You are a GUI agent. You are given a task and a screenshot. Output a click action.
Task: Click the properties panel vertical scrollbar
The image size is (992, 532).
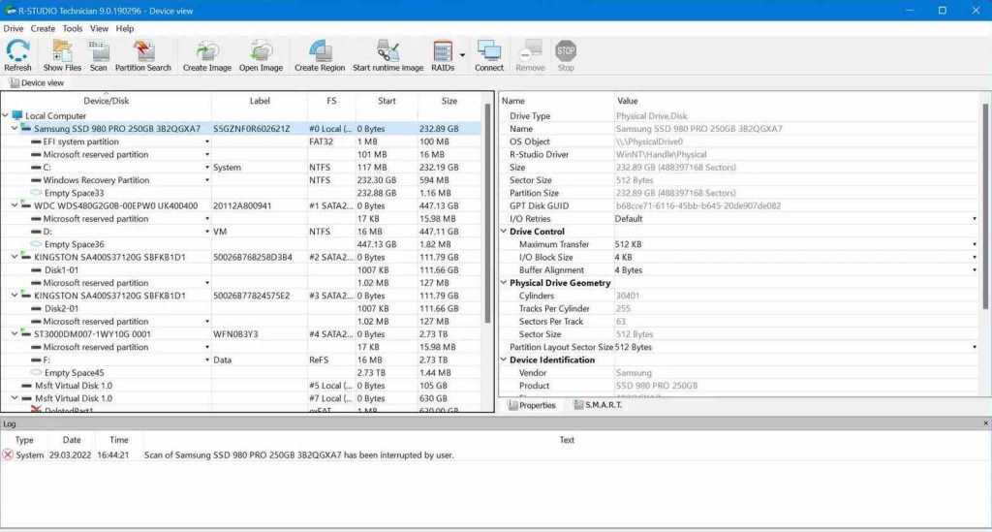tap(985, 206)
